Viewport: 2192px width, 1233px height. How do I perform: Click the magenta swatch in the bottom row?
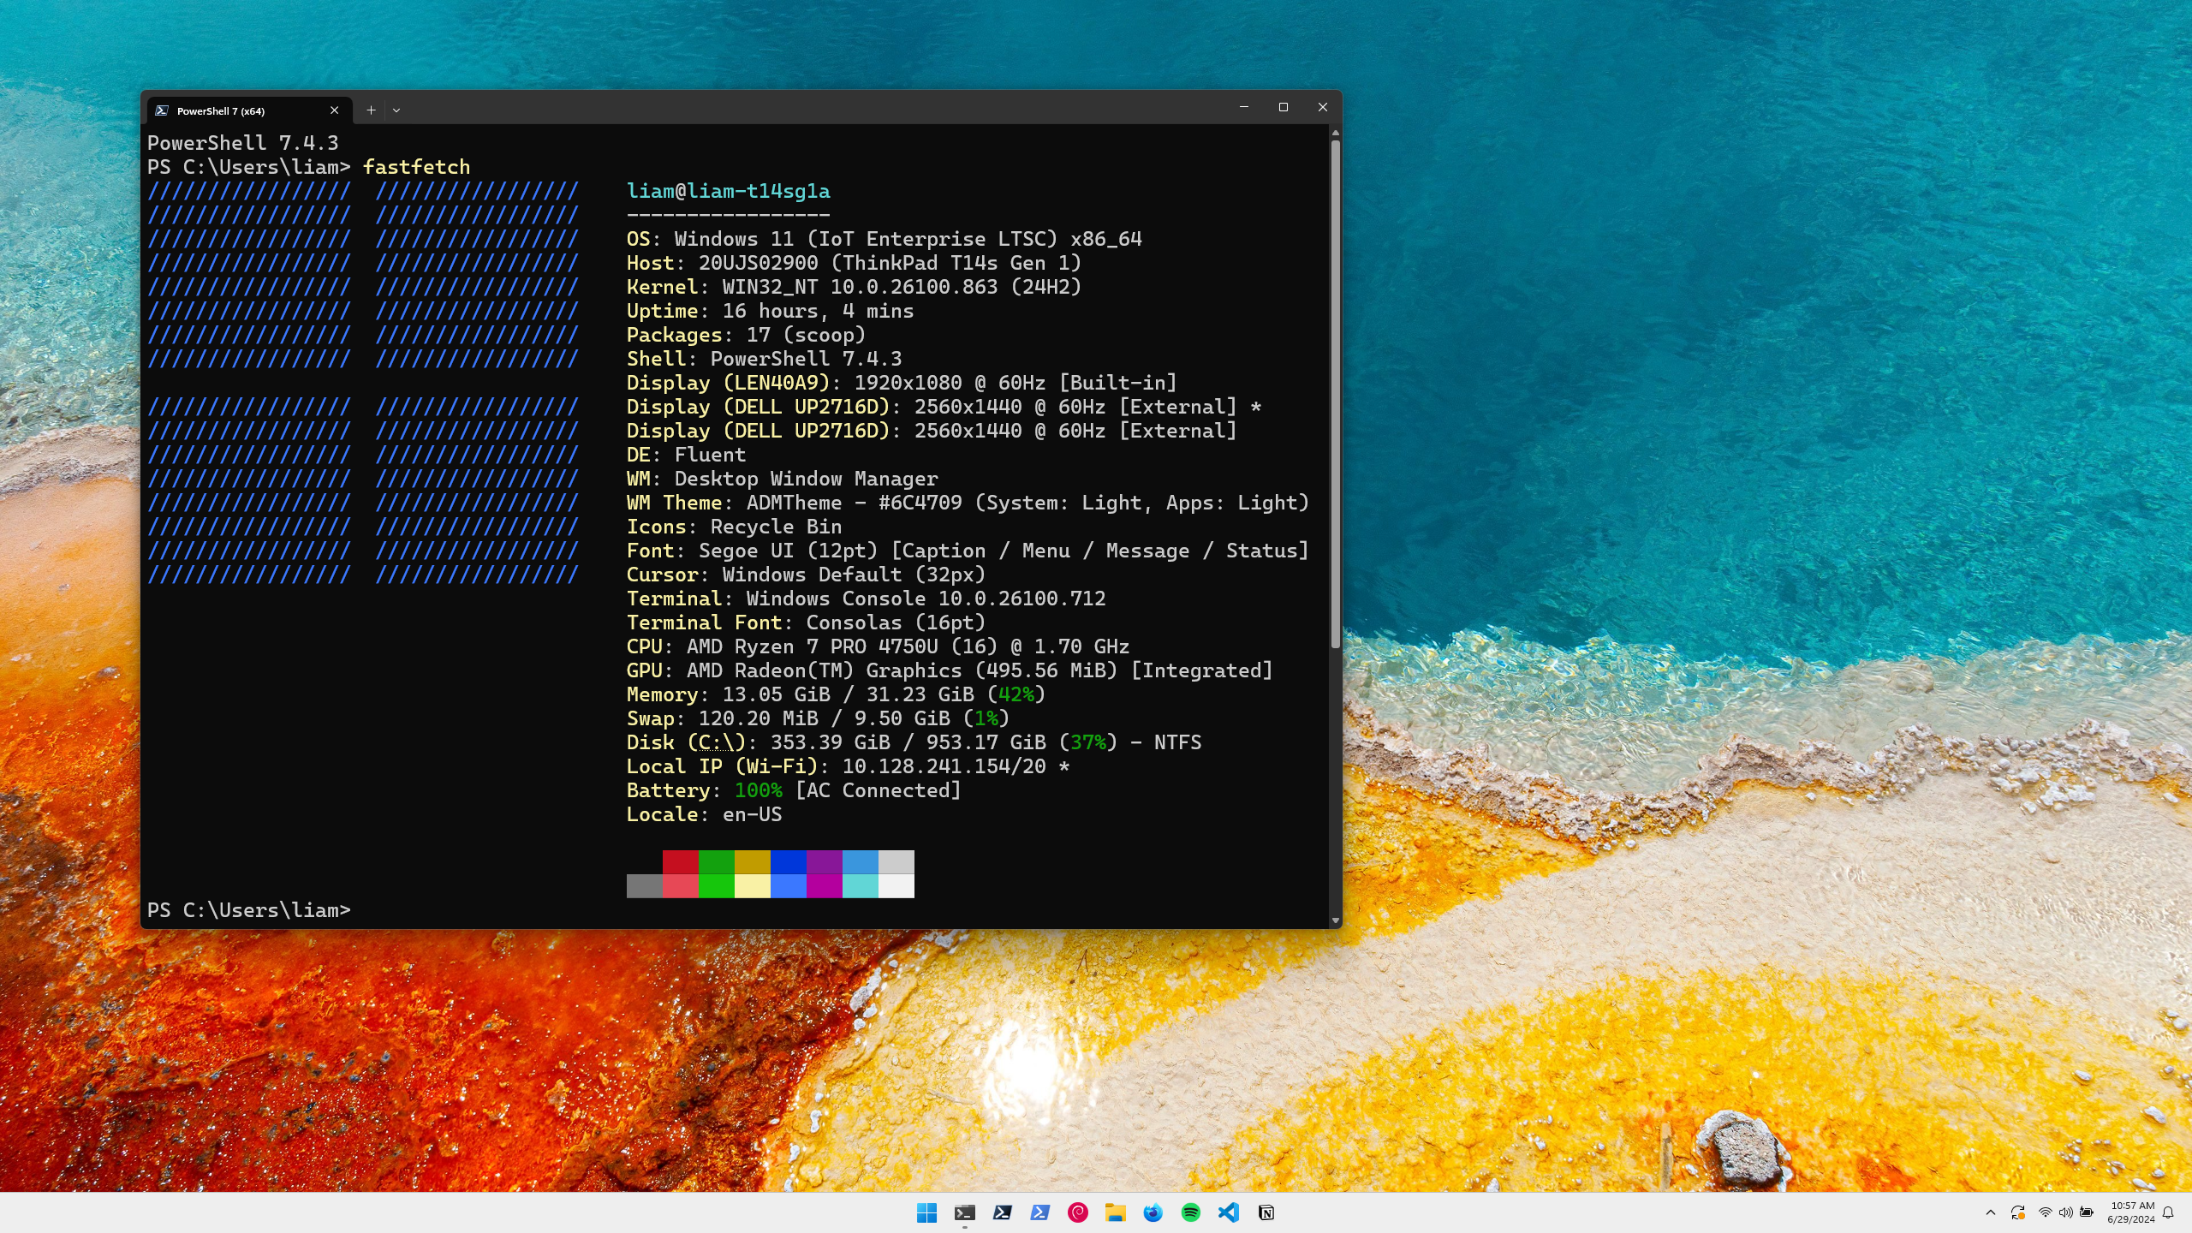tap(825, 885)
